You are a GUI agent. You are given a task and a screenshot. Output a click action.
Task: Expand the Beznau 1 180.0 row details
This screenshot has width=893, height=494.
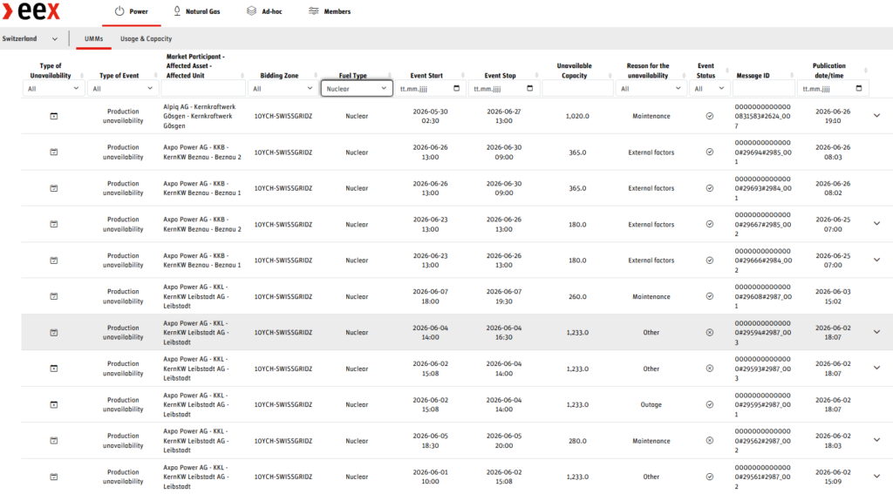[x=877, y=261]
